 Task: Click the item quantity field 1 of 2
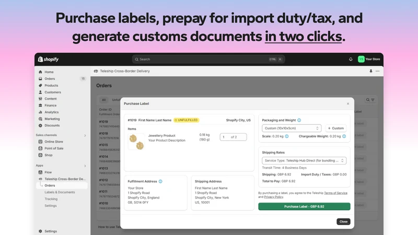click(x=233, y=137)
